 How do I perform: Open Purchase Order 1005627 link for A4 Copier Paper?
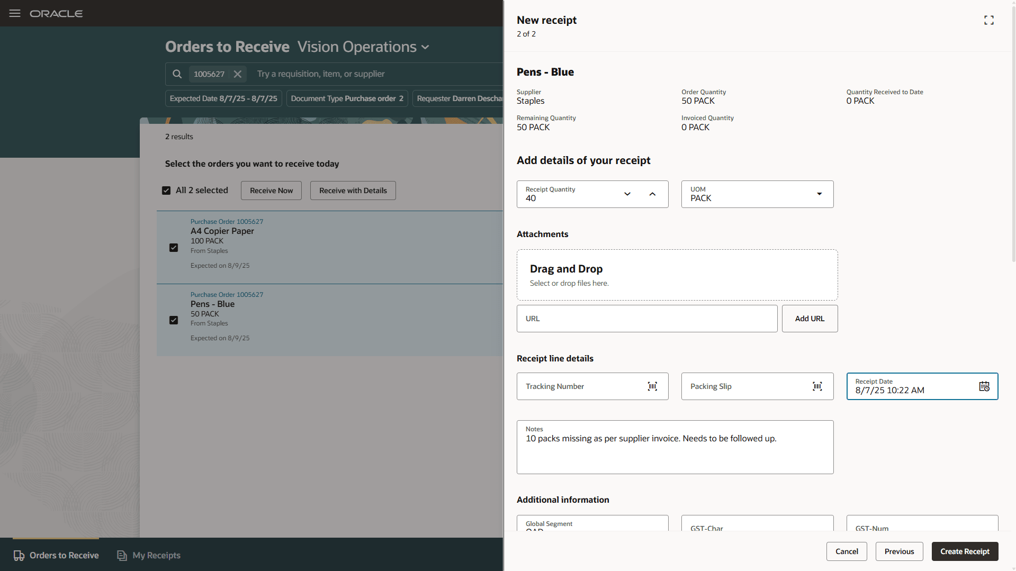[x=227, y=222]
